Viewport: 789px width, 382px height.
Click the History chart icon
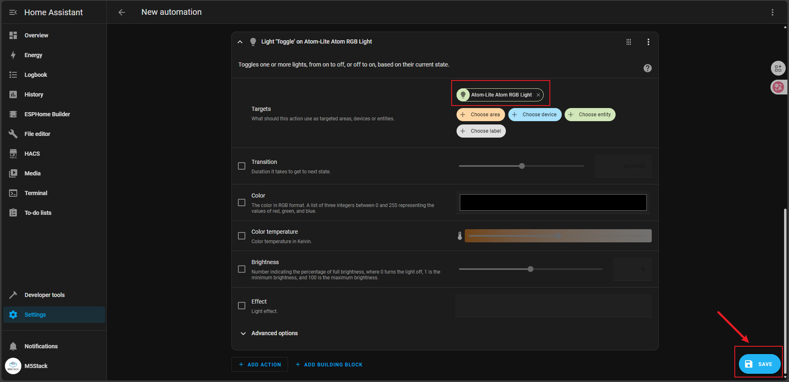(13, 94)
